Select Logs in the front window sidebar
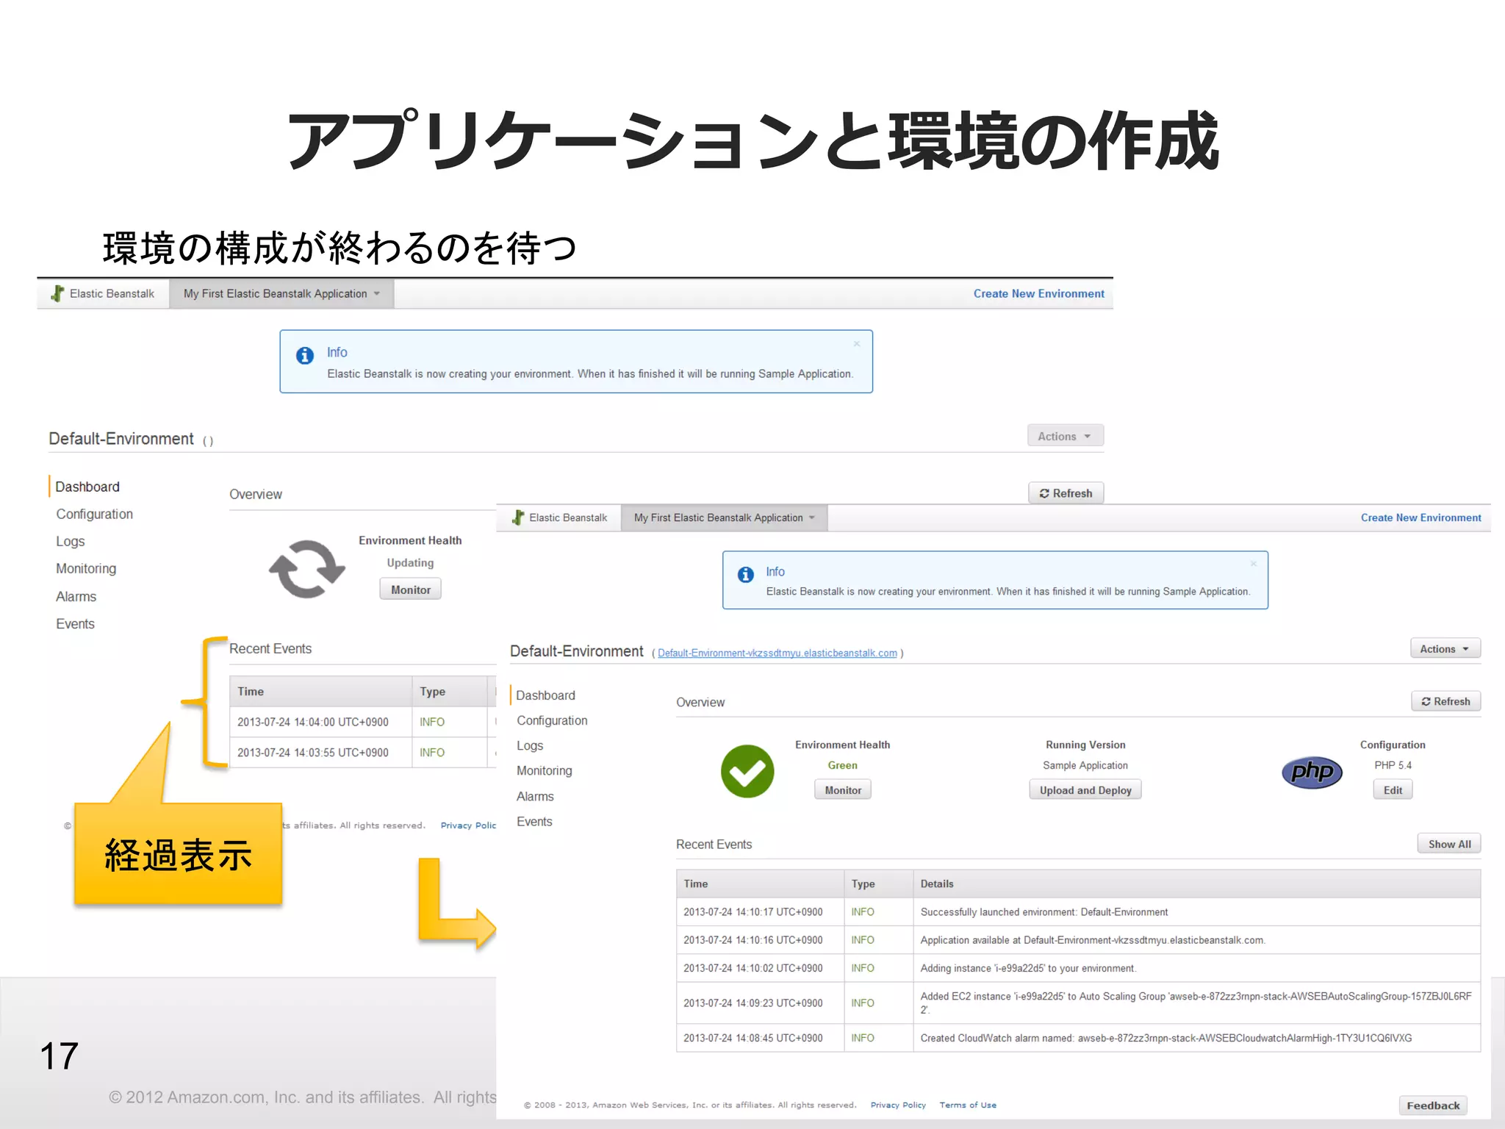 coord(530,745)
